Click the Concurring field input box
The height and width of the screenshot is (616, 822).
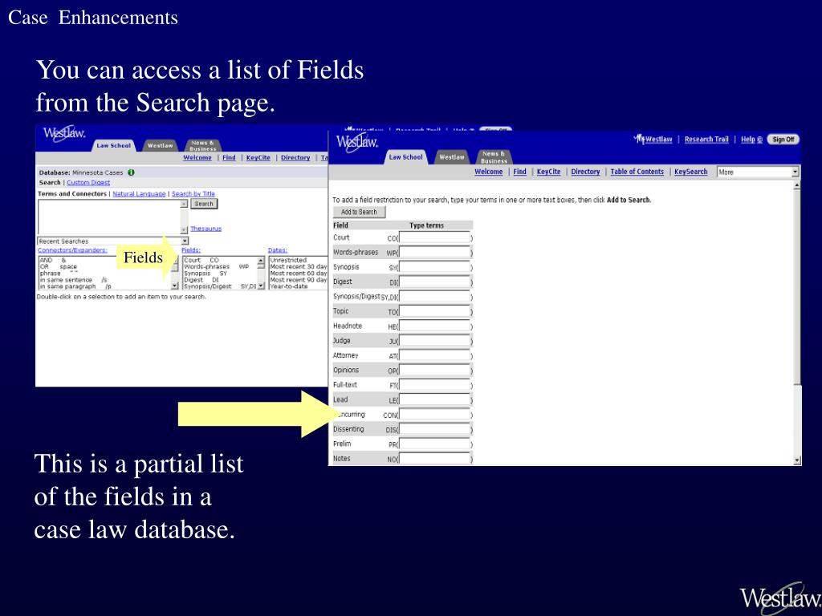(434, 415)
